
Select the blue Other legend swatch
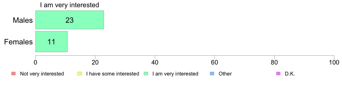[x=212, y=74]
